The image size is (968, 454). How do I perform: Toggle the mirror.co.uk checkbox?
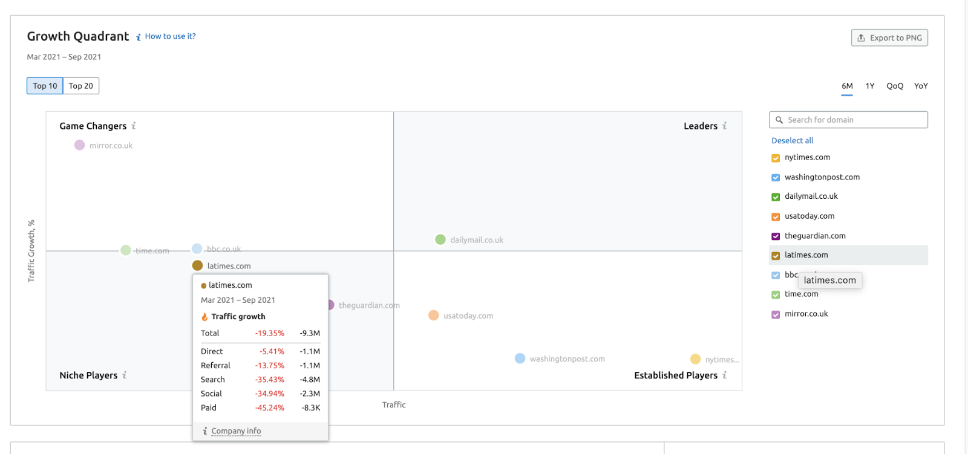pos(776,314)
